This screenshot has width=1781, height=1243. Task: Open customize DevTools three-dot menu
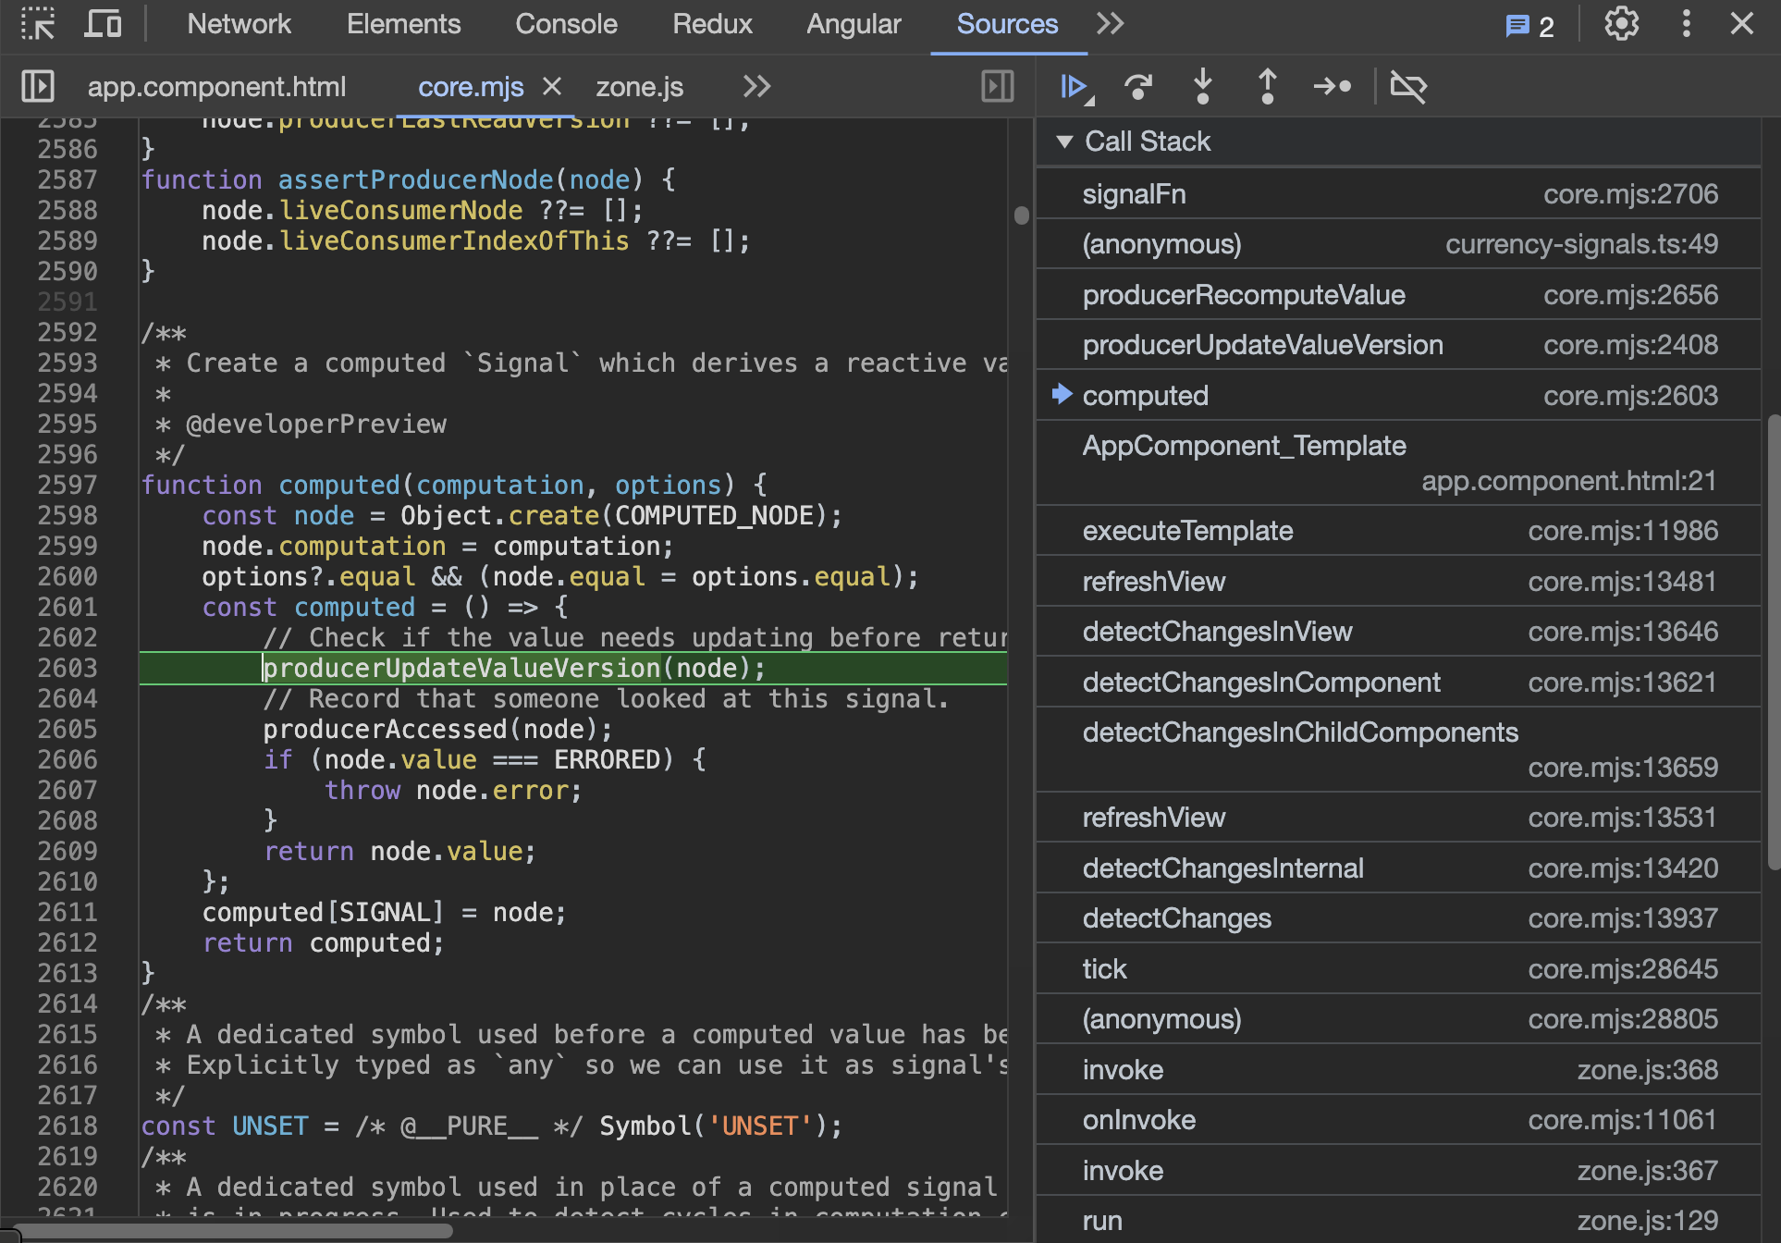click(1686, 24)
